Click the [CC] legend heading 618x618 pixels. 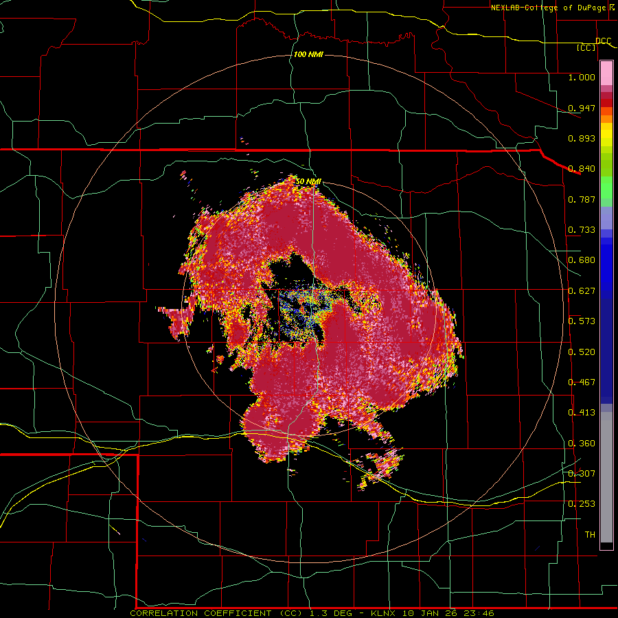(x=586, y=47)
